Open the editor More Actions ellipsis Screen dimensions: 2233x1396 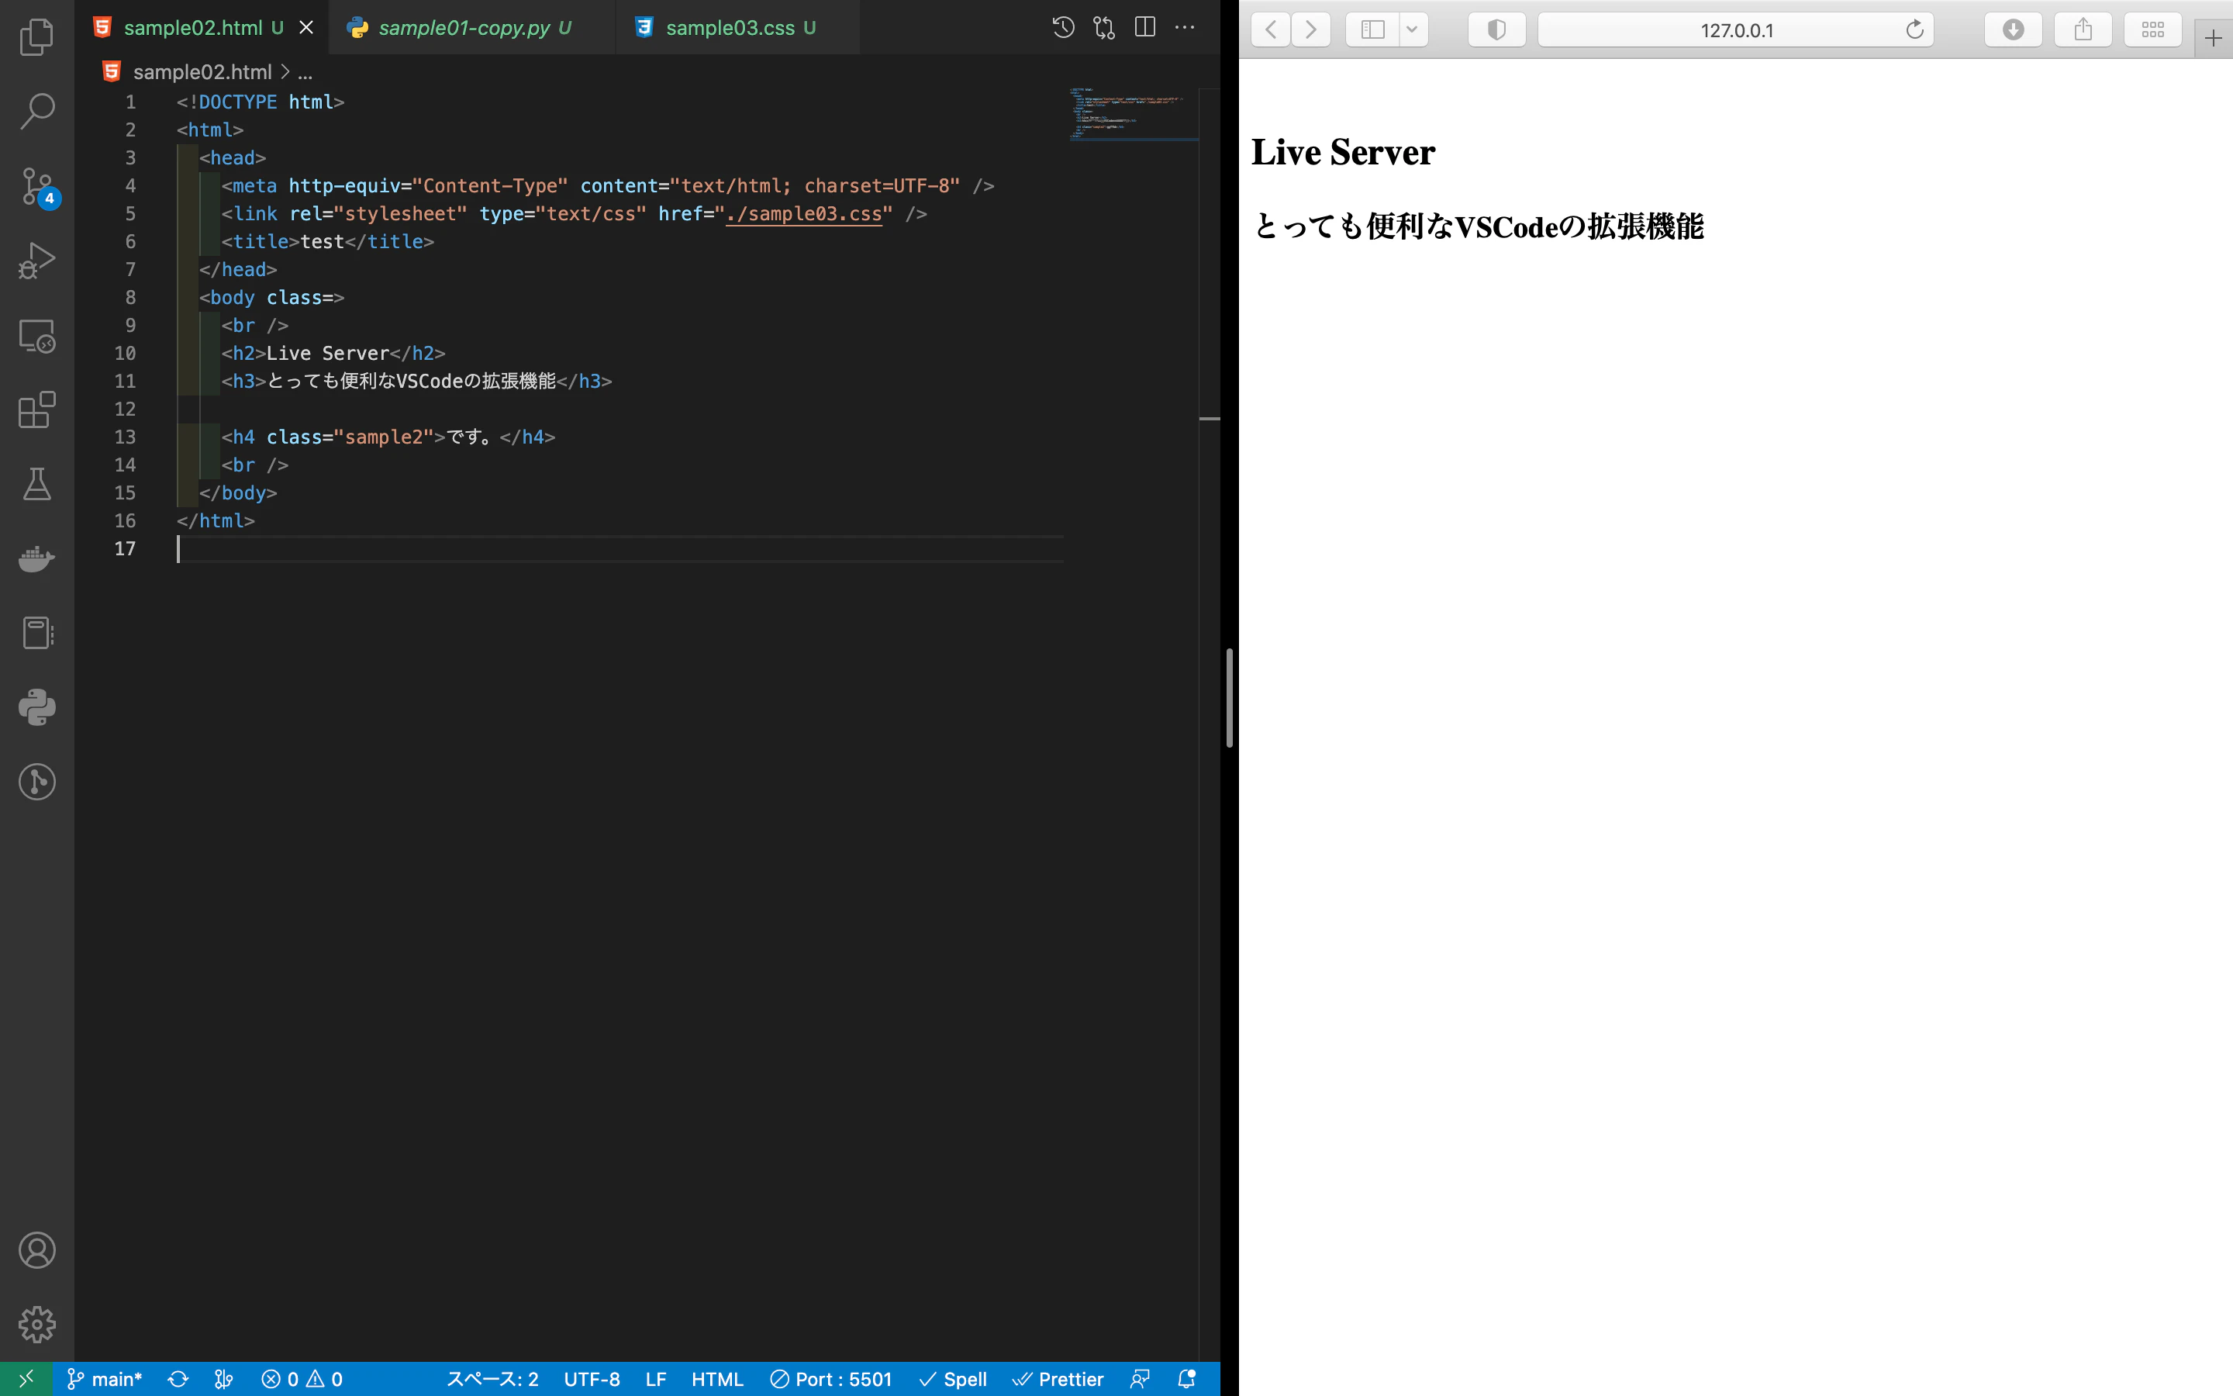pyautogui.click(x=1185, y=28)
